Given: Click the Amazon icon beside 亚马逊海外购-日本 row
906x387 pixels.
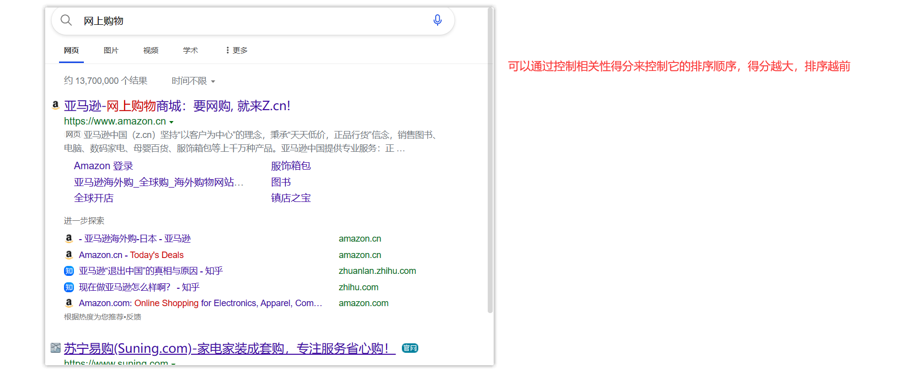Looking at the screenshot, I should point(69,239).
